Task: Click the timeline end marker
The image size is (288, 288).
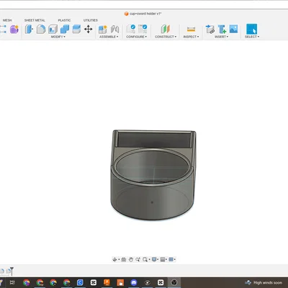Action: 12,271
